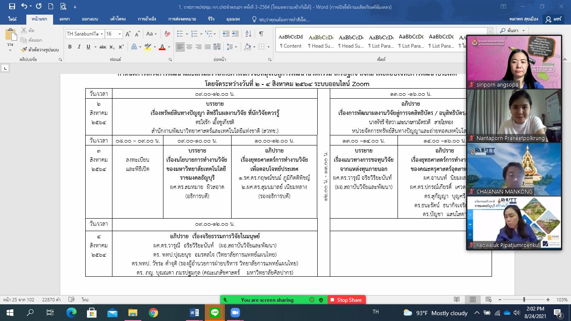
Task: Switch to the แทรก (Insert) tab
Action: coord(64,19)
